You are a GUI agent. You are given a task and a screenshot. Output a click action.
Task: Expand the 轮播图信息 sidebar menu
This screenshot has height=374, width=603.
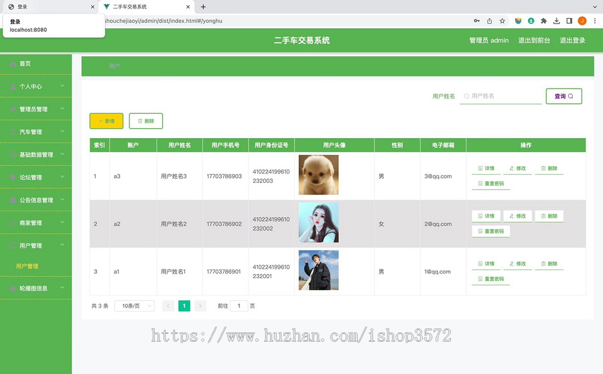36,288
